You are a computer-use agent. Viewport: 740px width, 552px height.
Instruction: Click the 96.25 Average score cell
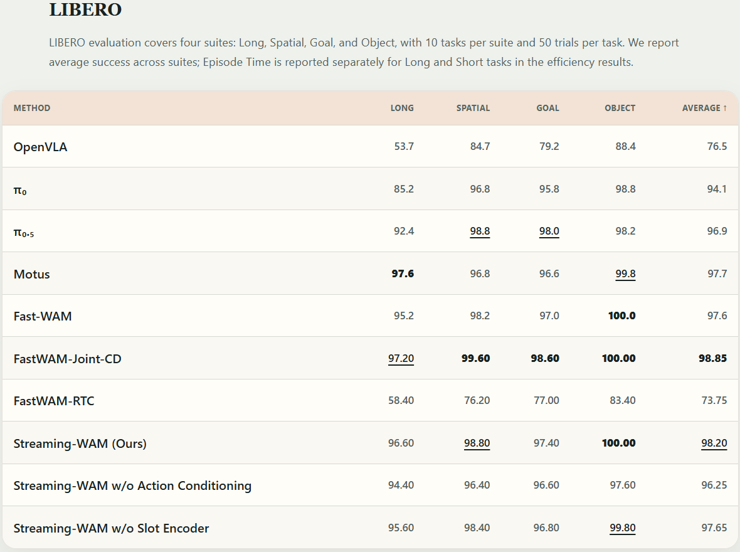(714, 485)
